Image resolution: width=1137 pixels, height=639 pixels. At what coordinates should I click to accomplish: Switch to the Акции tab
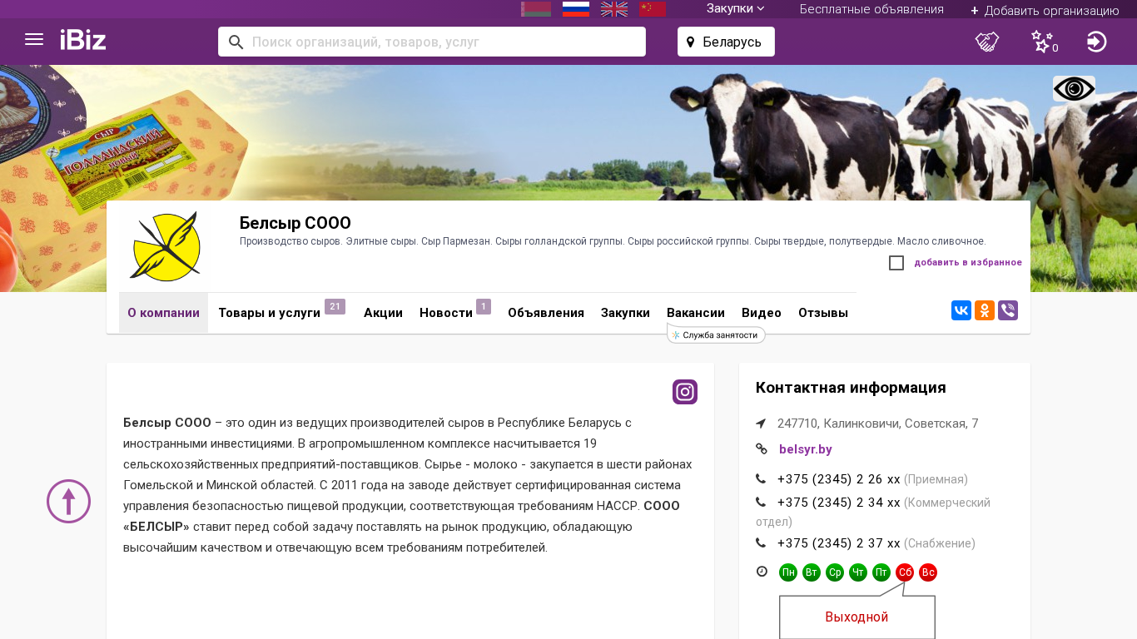[x=383, y=313]
